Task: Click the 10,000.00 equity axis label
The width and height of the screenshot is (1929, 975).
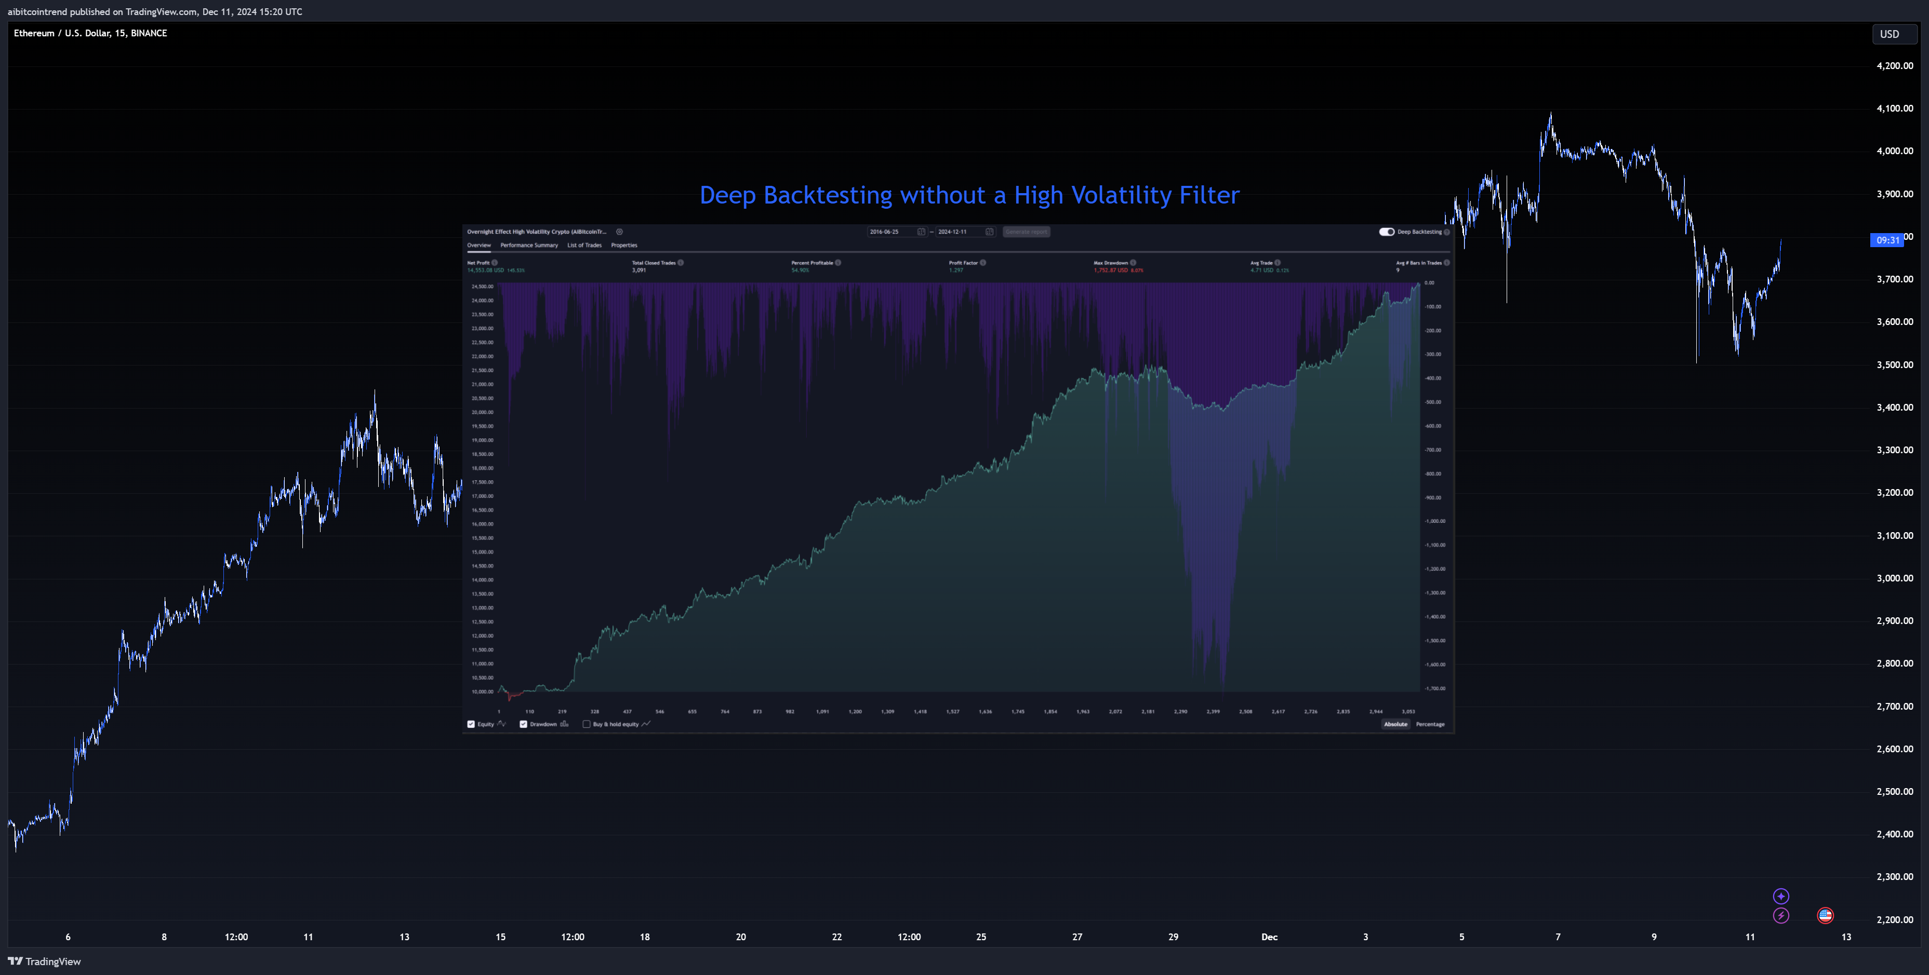Action: [x=482, y=692]
